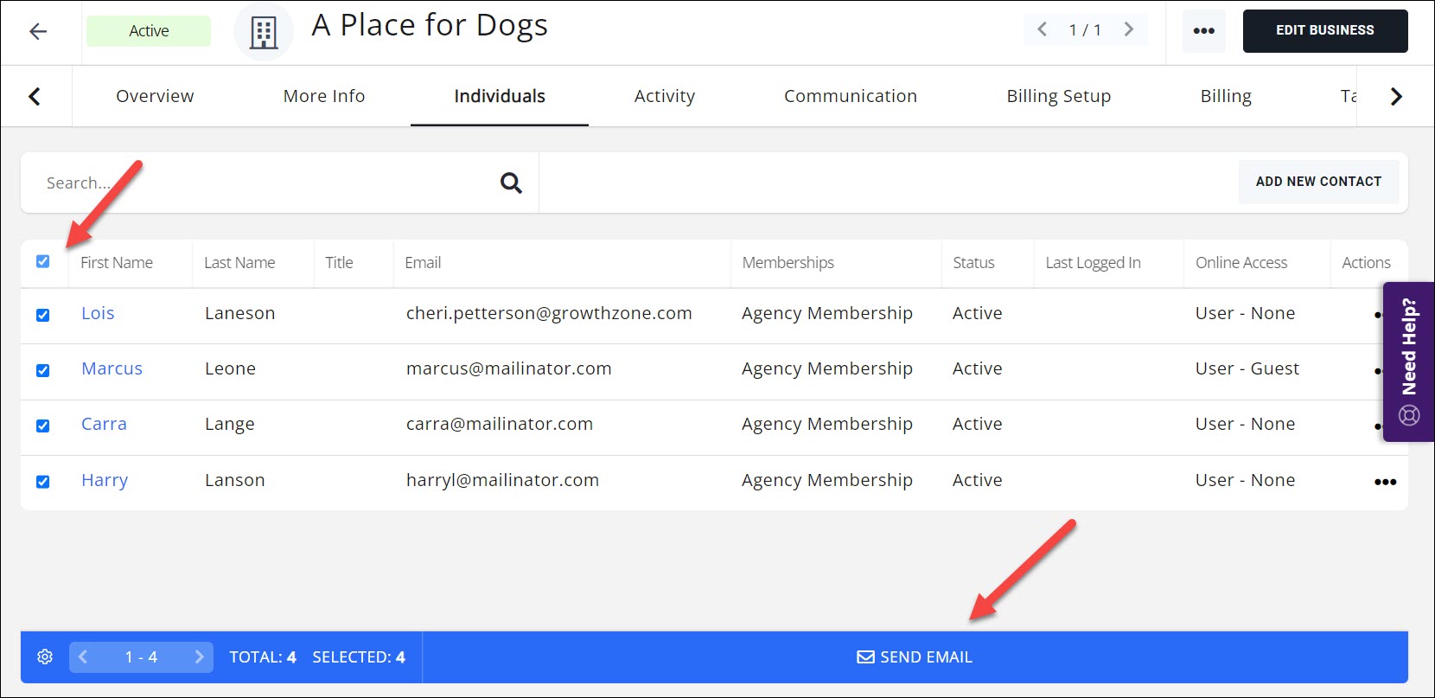Go to next business record arrow
This screenshot has height=698, width=1435.
pyautogui.click(x=1128, y=29)
